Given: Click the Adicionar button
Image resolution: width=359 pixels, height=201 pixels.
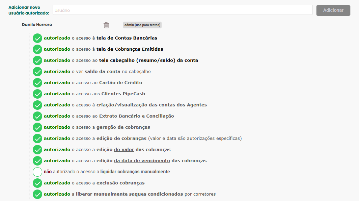Looking at the screenshot, I should [333, 10].
